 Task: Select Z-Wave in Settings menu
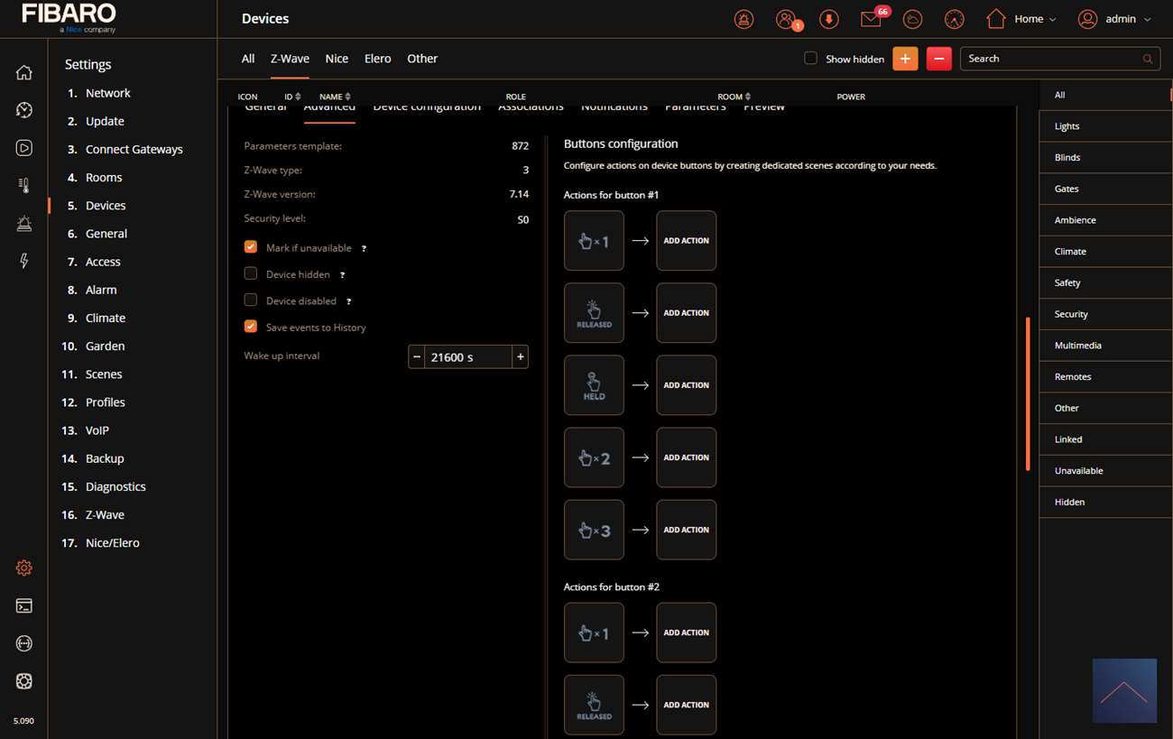[105, 514]
